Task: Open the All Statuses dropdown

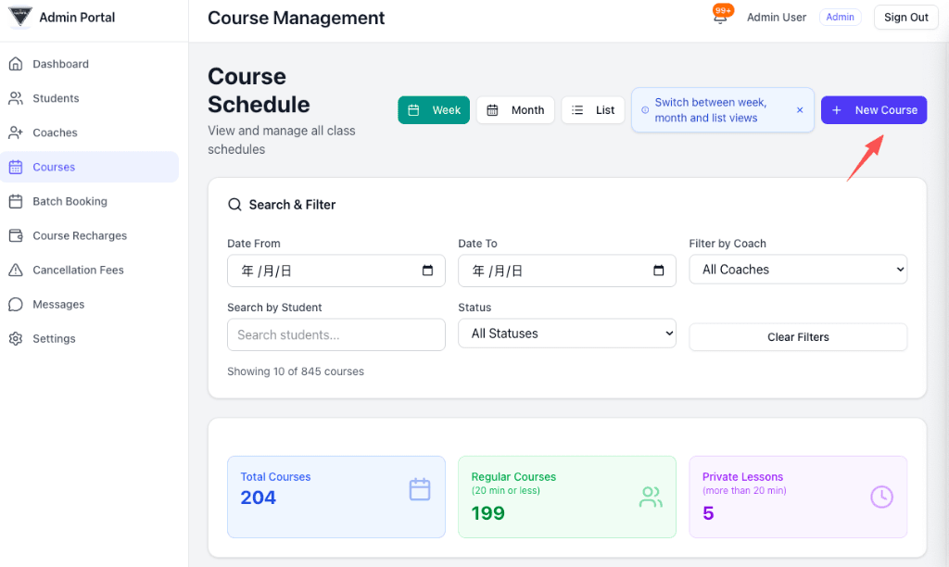Action: point(567,334)
